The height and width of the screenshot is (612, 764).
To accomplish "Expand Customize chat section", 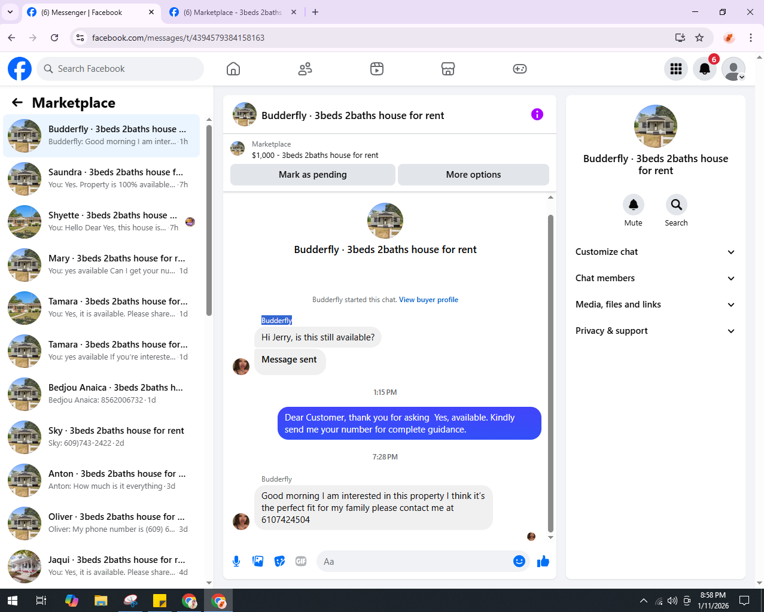I will (656, 252).
